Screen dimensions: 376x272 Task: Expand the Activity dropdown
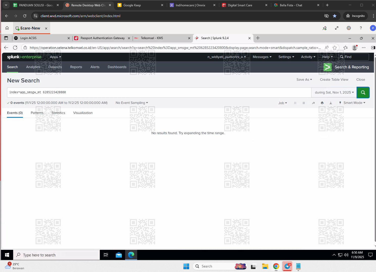[x=308, y=57]
